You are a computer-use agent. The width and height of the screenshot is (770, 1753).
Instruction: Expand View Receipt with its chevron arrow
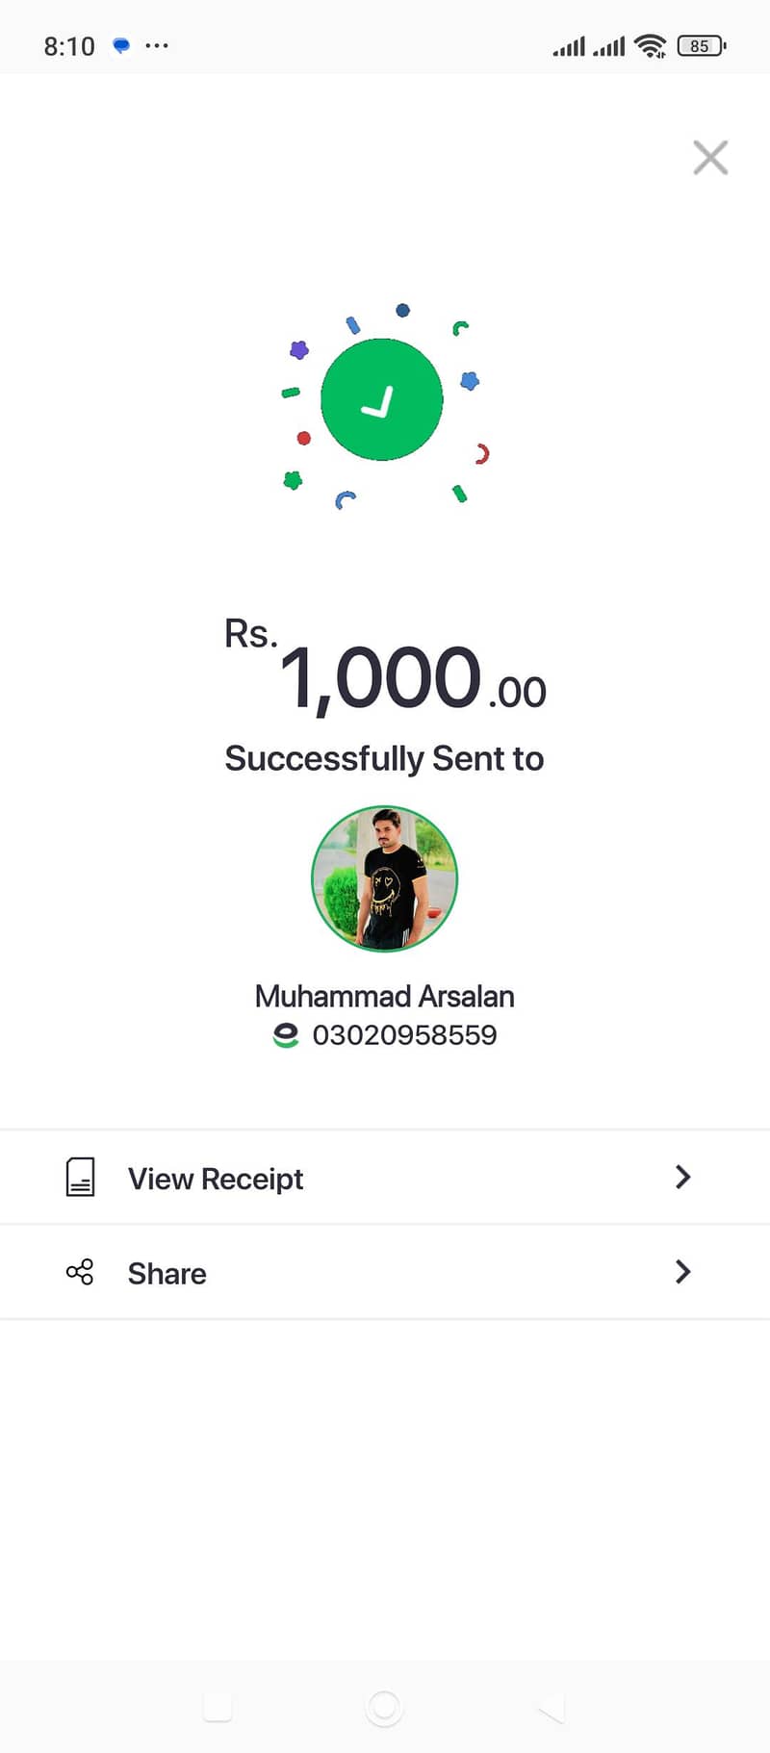(682, 1177)
